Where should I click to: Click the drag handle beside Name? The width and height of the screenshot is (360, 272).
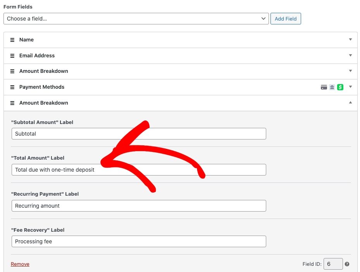click(x=12, y=40)
